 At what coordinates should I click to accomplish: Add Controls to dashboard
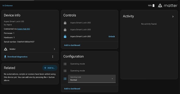coord(72,45)
